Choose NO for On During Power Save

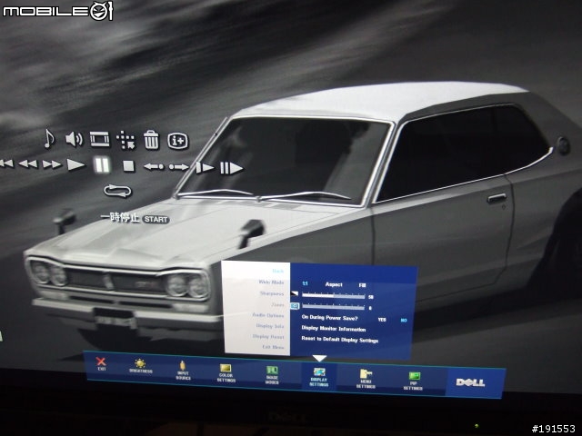click(404, 321)
